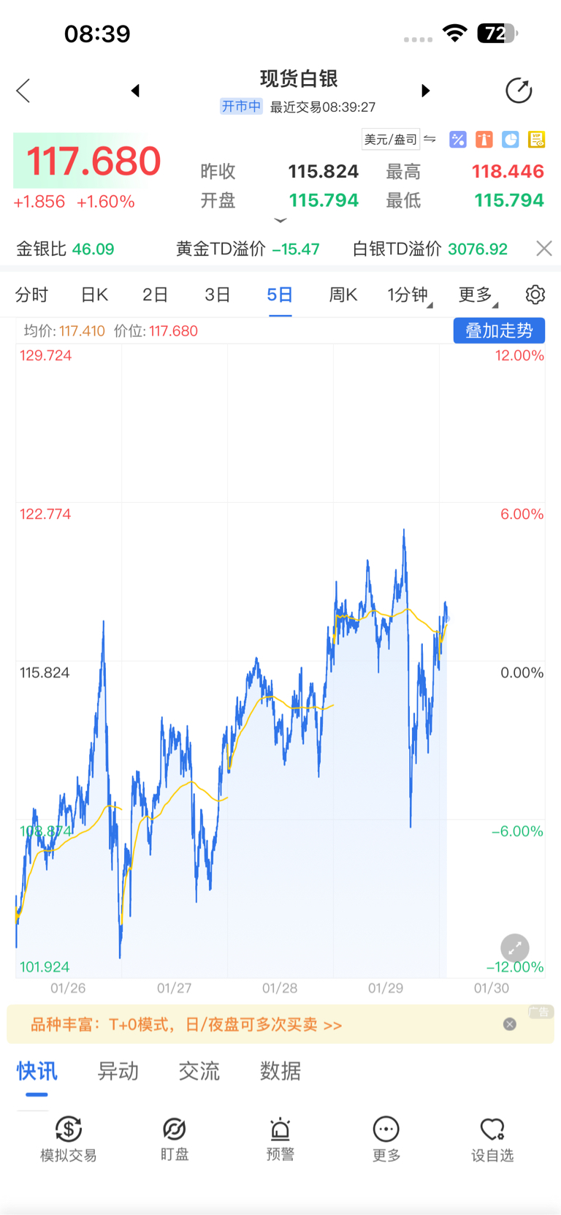The width and height of the screenshot is (561, 1215).
Task: Switch to the next instrument with right triangle
Action: click(x=425, y=91)
